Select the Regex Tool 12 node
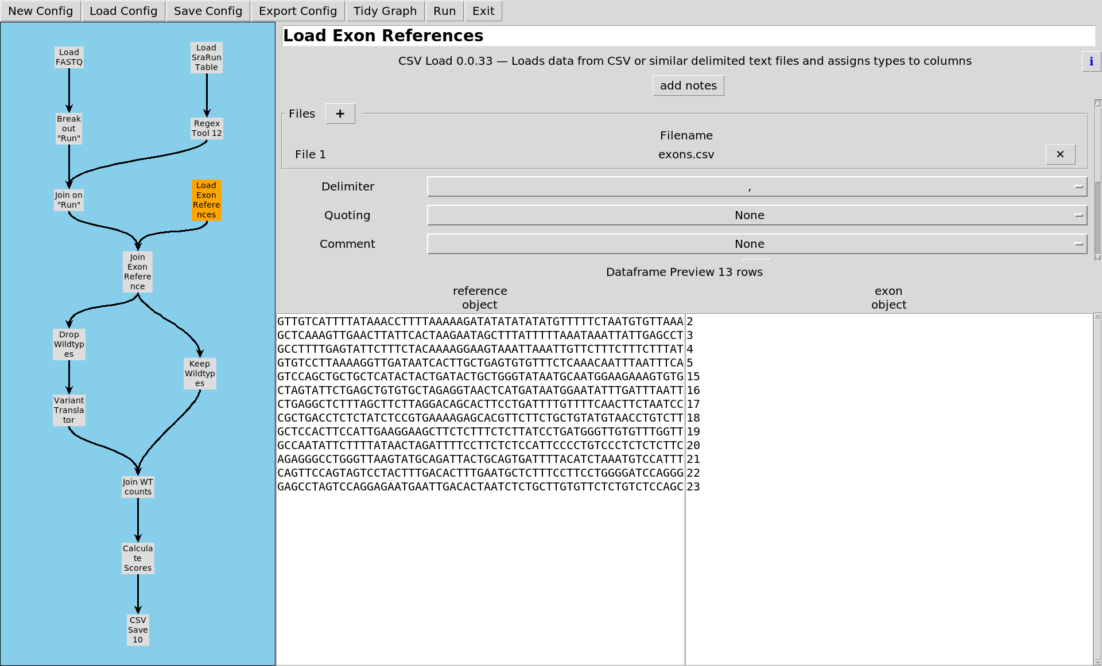 pos(206,128)
